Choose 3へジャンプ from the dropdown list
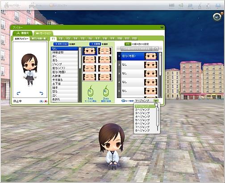 coord(142,113)
